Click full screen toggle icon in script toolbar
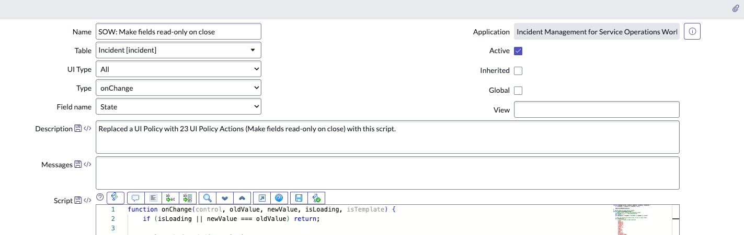Viewport: 744px width, 235px height. [x=262, y=197]
